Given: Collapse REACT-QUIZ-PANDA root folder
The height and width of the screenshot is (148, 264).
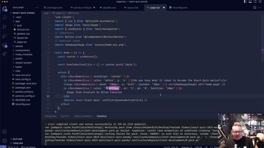Looking at the screenshot, I should click(24, 13).
